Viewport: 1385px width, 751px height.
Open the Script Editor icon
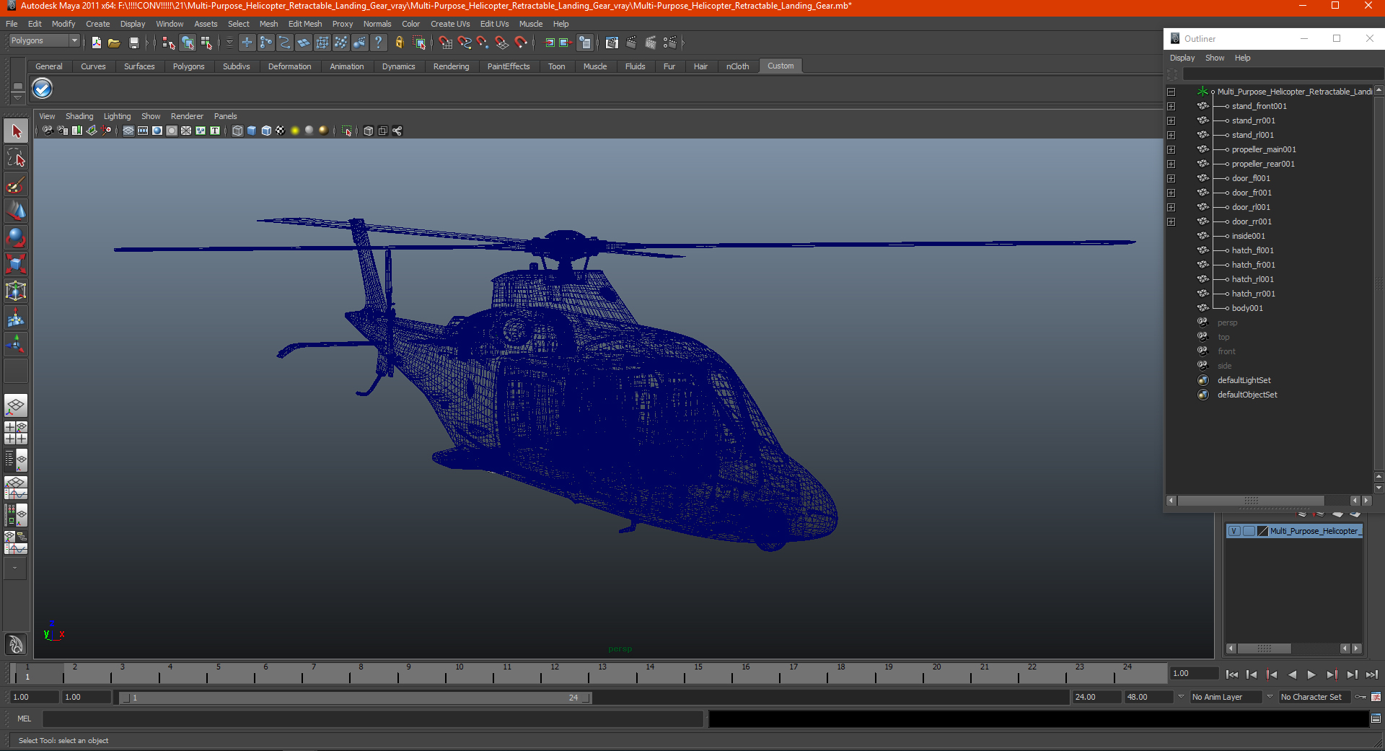[x=1376, y=719]
